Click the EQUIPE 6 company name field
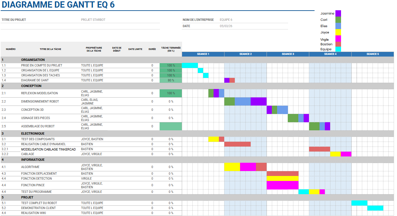397x216 pixels. [226, 20]
